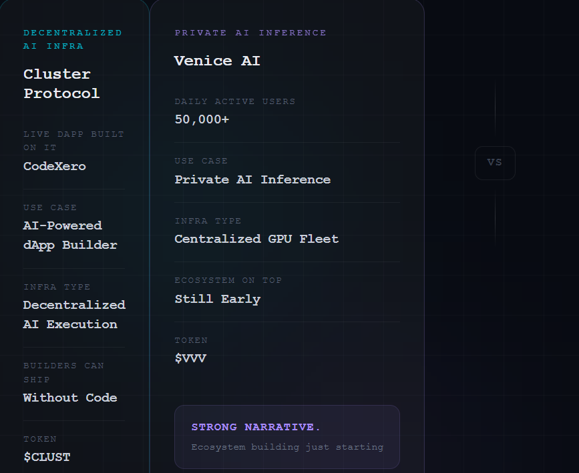Select the 'CodeXero' dApp name
Image resolution: width=579 pixels, height=473 pixels.
[x=55, y=166]
